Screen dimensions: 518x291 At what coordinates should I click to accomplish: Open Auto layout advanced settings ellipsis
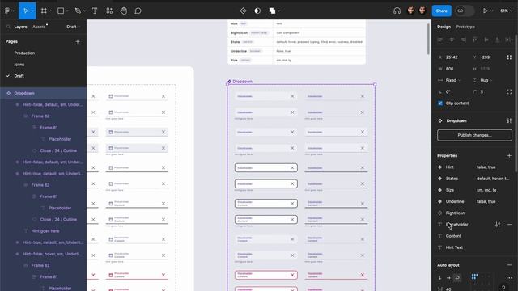(x=509, y=278)
